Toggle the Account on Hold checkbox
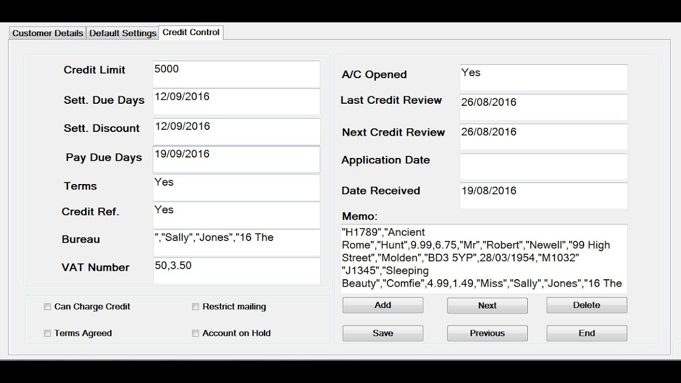The width and height of the screenshot is (681, 383). point(195,333)
